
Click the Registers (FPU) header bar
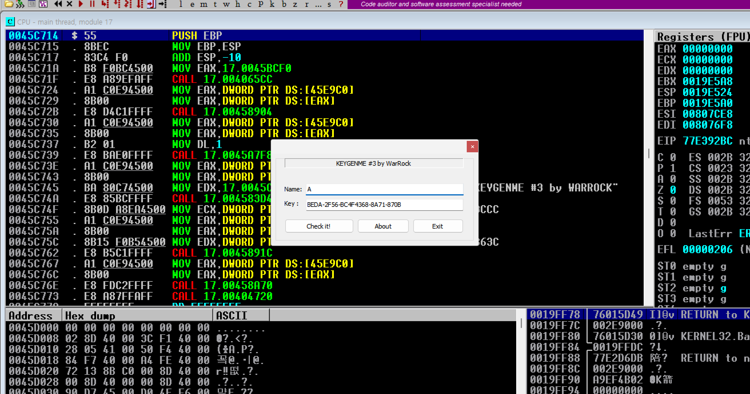(702, 37)
